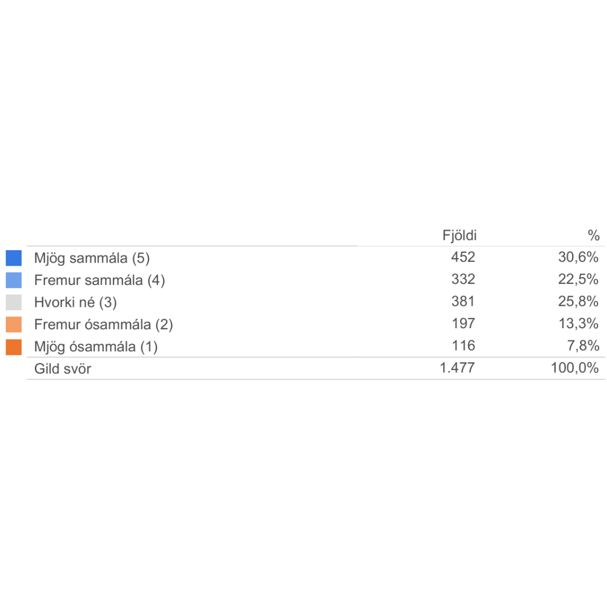Click the 30,6% percentage cell

[578, 257]
